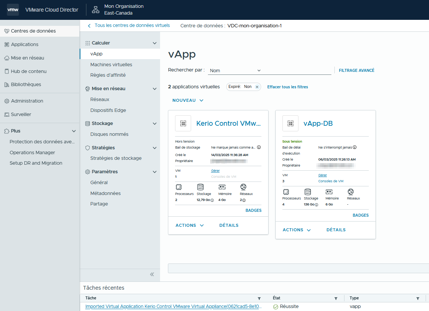Open Réseaux under Mise en réseau
Image resolution: width=429 pixels, height=311 pixels.
click(x=99, y=100)
